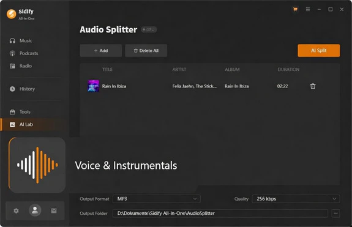Click the GPU badge next to title
Viewport: 352px width, 227px height.
click(x=149, y=29)
